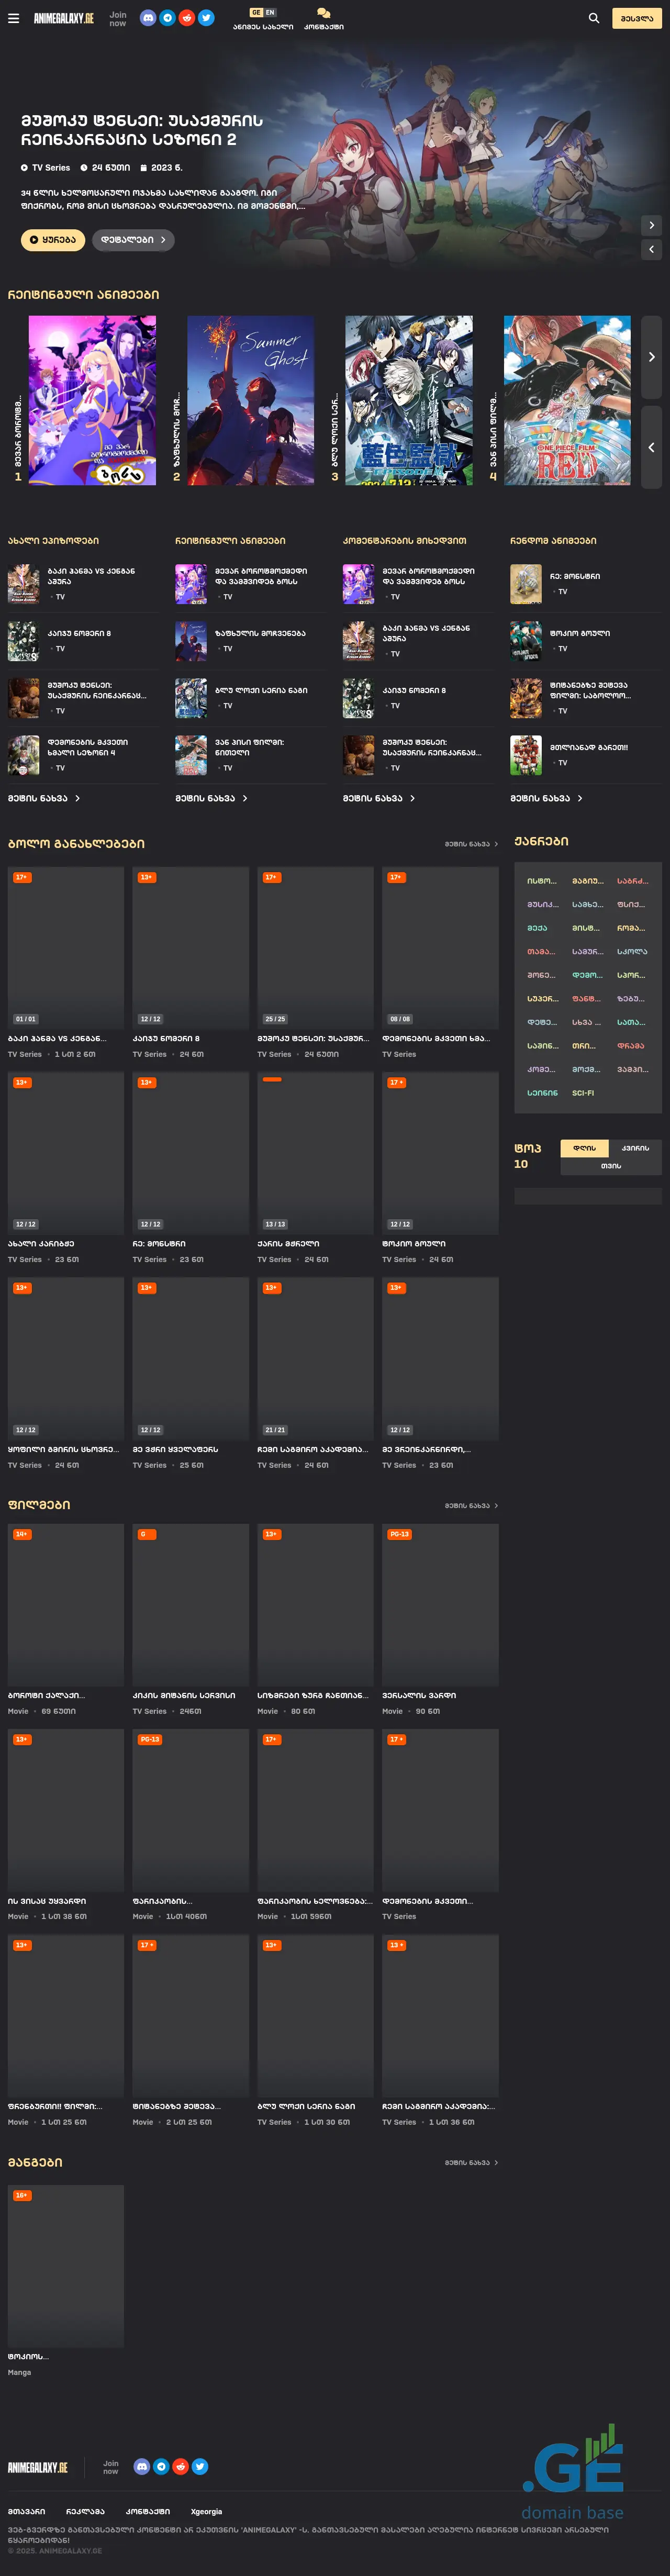The width and height of the screenshot is (670, 2576).
Task: Click the Reddit icon in the header
Action: pos(186,18)
